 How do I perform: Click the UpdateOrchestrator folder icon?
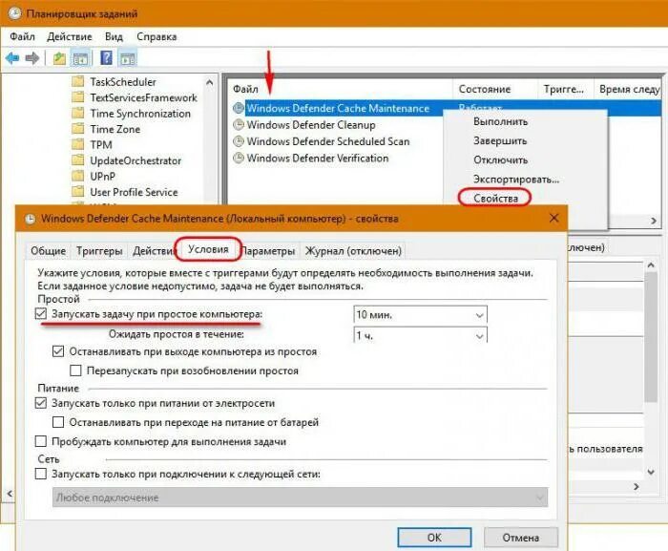[x=77, y=160]
